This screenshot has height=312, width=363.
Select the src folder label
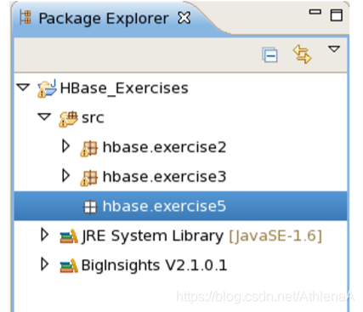[93, 118]
